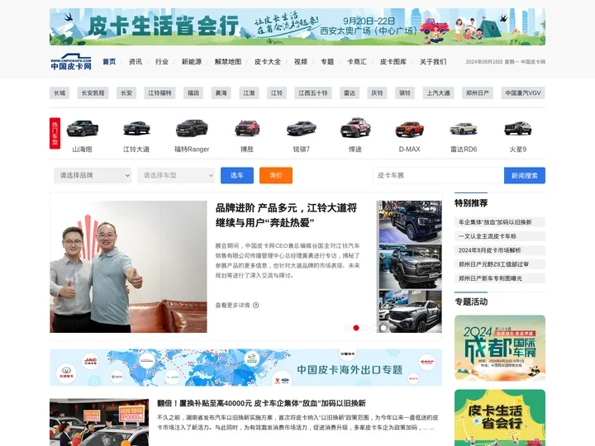Select the 上汽大通 brand tag
The width and height of the screenshot is (595, 446).
point(438,93)
